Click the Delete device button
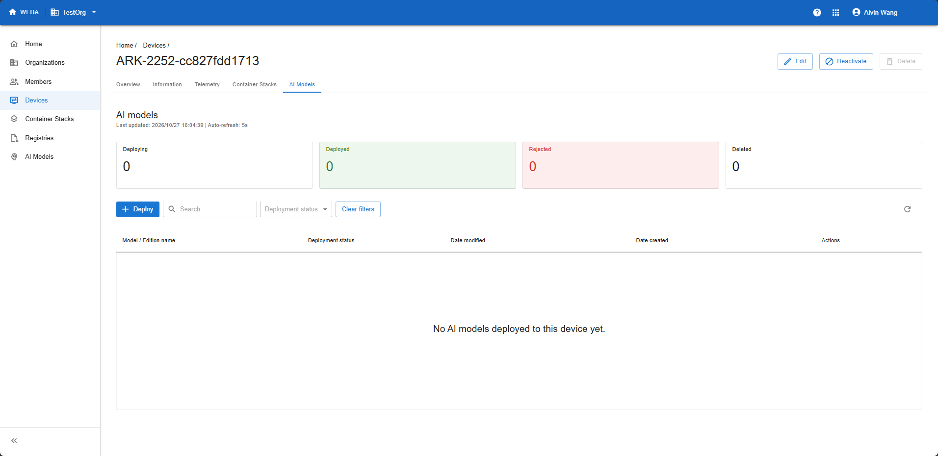Screen dimensions: 938x456 901,61
